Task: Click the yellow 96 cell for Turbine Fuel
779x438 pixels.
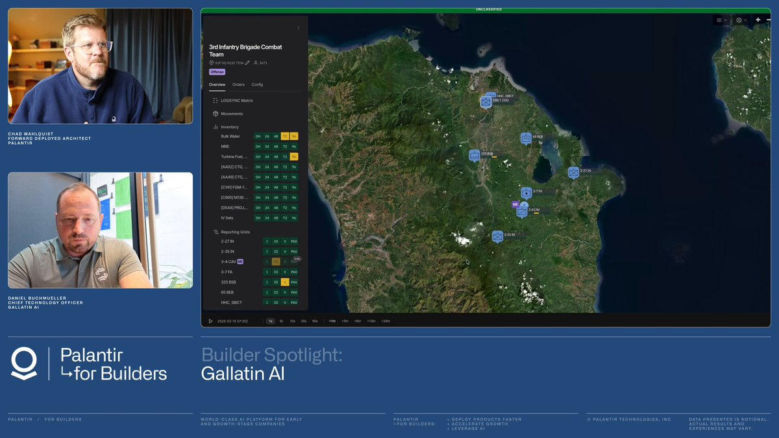Action: click(294, 156)
